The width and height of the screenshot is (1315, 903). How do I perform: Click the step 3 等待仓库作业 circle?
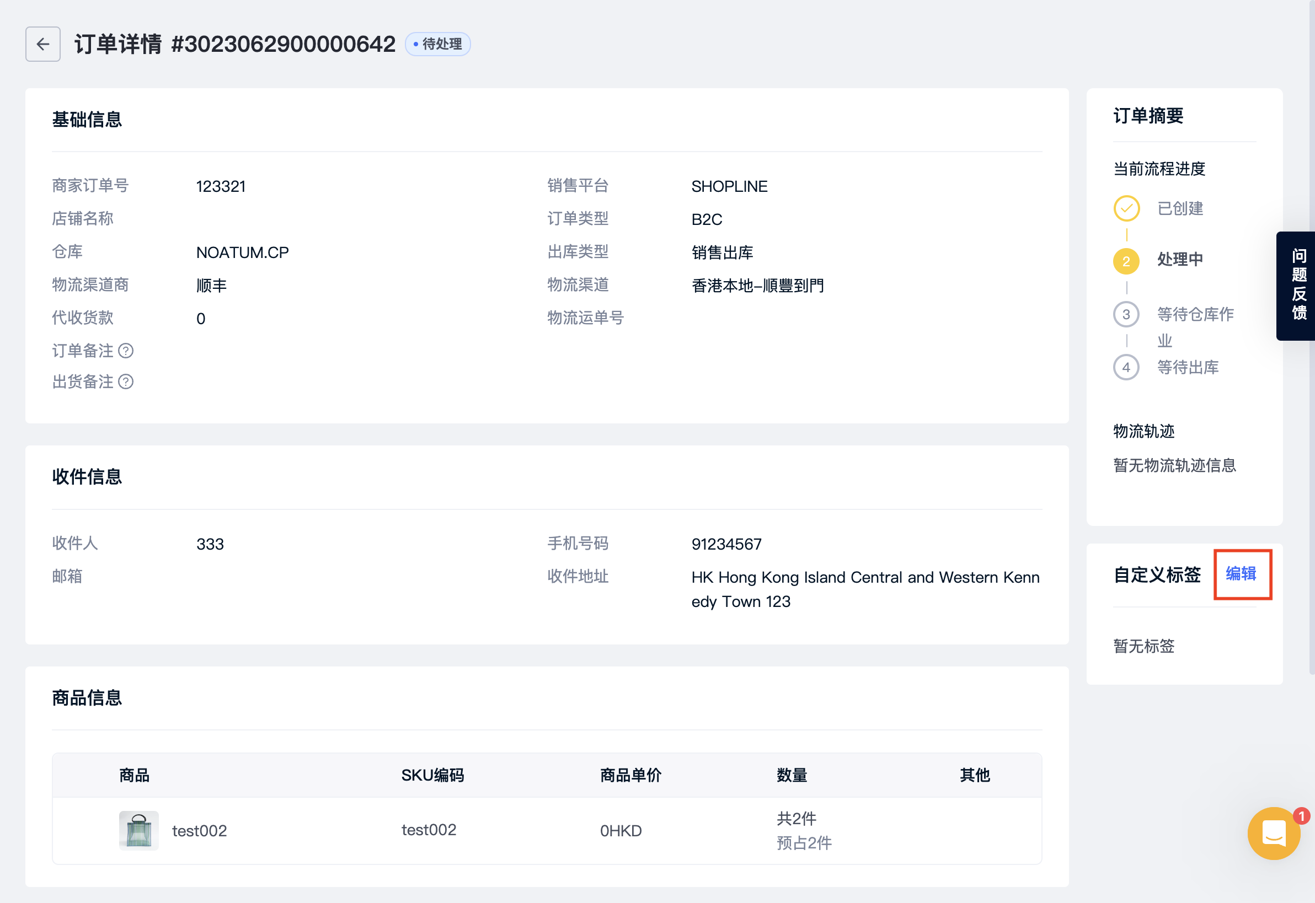(1126, 314)
